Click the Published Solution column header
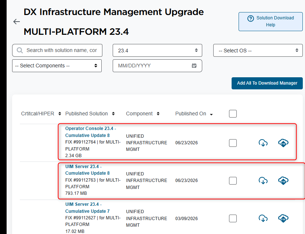Screen dimensions: 305x234 point(86,114)
